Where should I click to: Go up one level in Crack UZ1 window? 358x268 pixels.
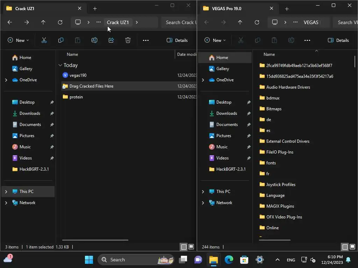tap(43, 22)
